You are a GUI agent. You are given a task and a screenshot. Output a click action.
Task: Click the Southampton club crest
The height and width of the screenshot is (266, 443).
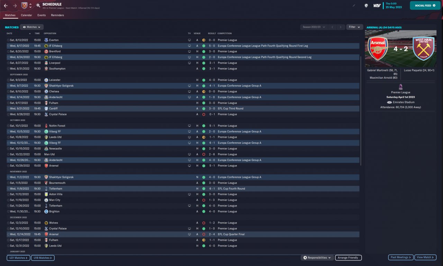pos(46,68)
